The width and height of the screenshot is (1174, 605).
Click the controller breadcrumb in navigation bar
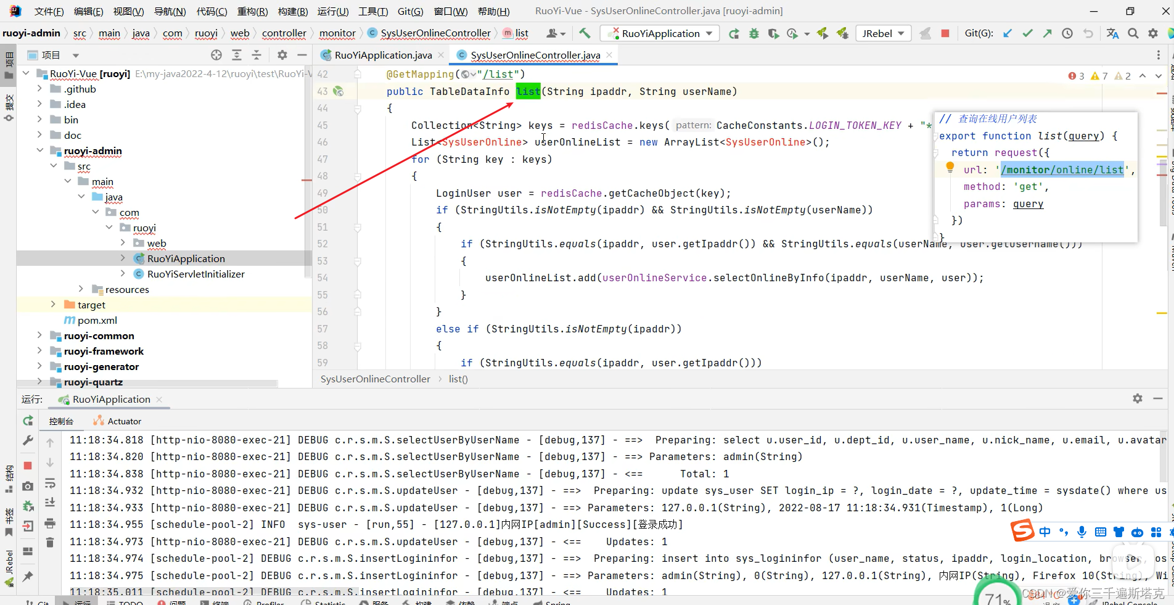284,33
